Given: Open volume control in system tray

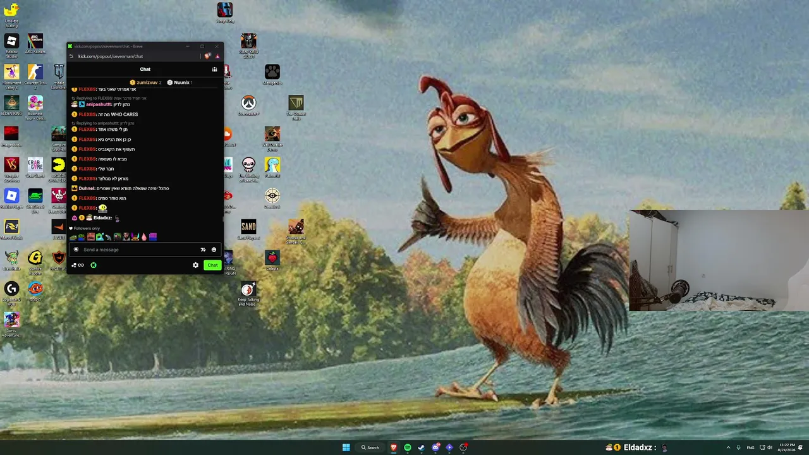Looking at the screenshot, I should tap(770, 447).
